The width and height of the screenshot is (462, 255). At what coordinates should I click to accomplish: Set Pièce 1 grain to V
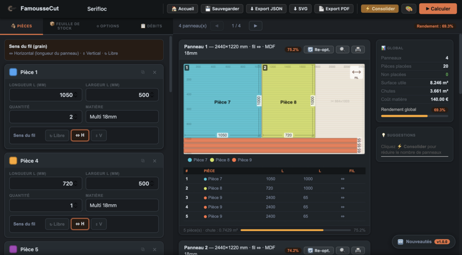point(99,135)
